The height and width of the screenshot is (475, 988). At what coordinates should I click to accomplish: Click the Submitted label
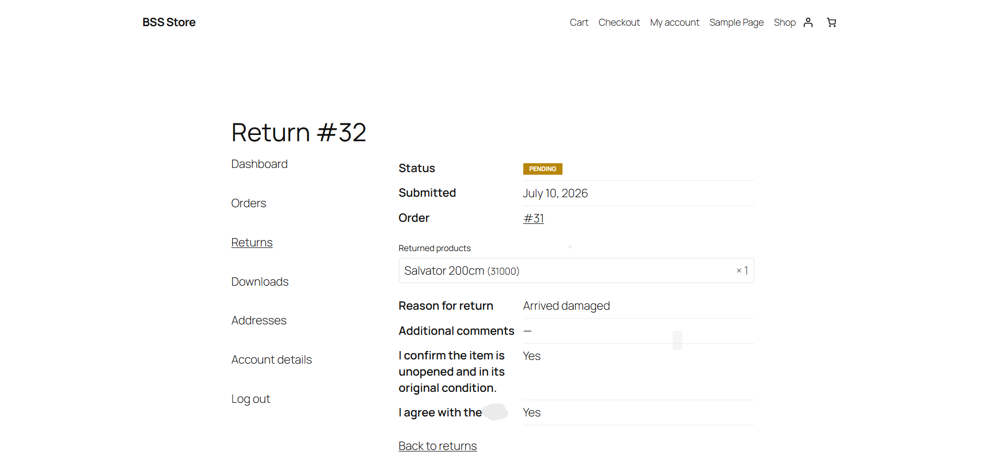click(427, 193)
